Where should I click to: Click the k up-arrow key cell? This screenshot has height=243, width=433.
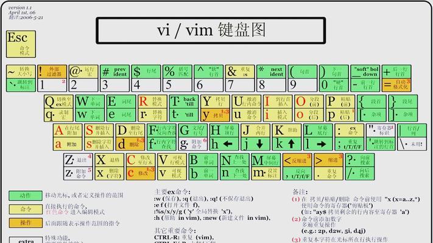[287, 143]
